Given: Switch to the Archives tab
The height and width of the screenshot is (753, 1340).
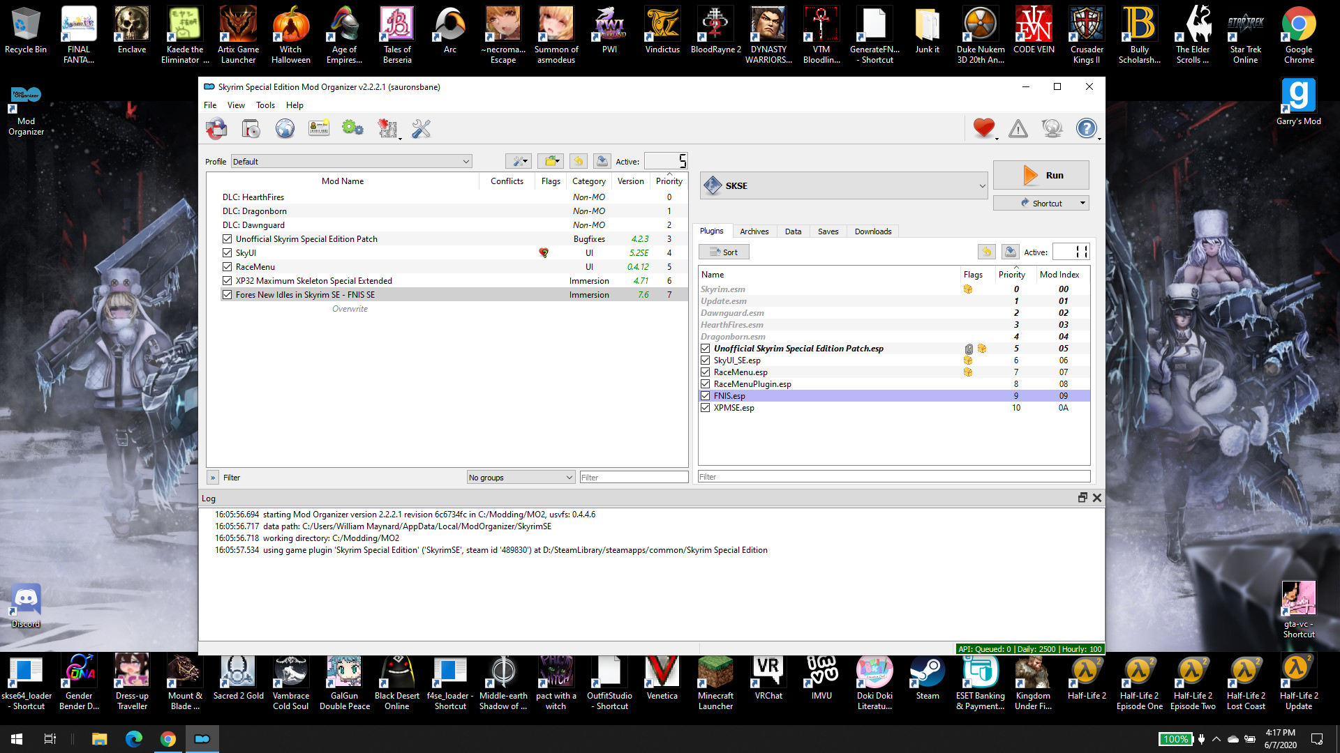Looking at the screenshot, I should pyautogui.click(x=754, y=231).
